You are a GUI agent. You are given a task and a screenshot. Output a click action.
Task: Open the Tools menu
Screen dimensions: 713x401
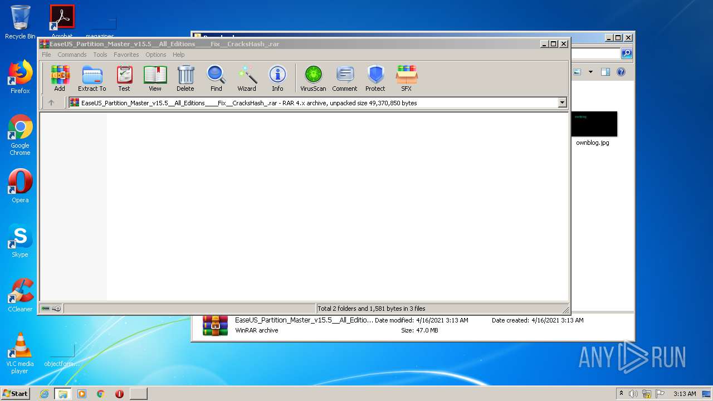pyautogui.click(x=100, y=55)
